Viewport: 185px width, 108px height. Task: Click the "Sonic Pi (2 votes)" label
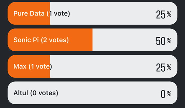tap(41, 40)
